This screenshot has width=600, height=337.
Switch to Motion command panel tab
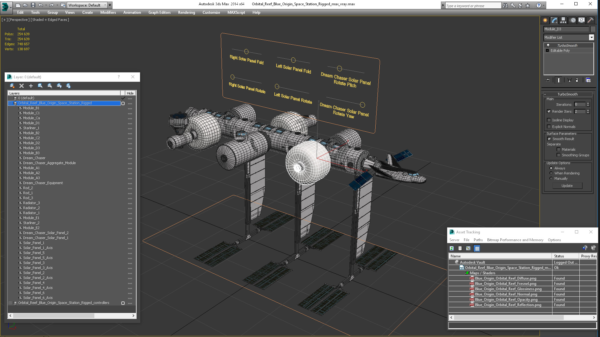[x=573, y=20]
